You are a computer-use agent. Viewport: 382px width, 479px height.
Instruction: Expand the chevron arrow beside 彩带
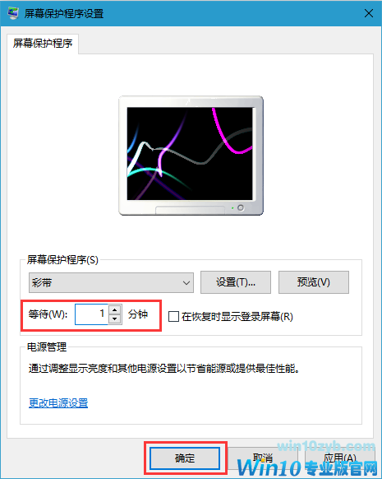(186, 283)
